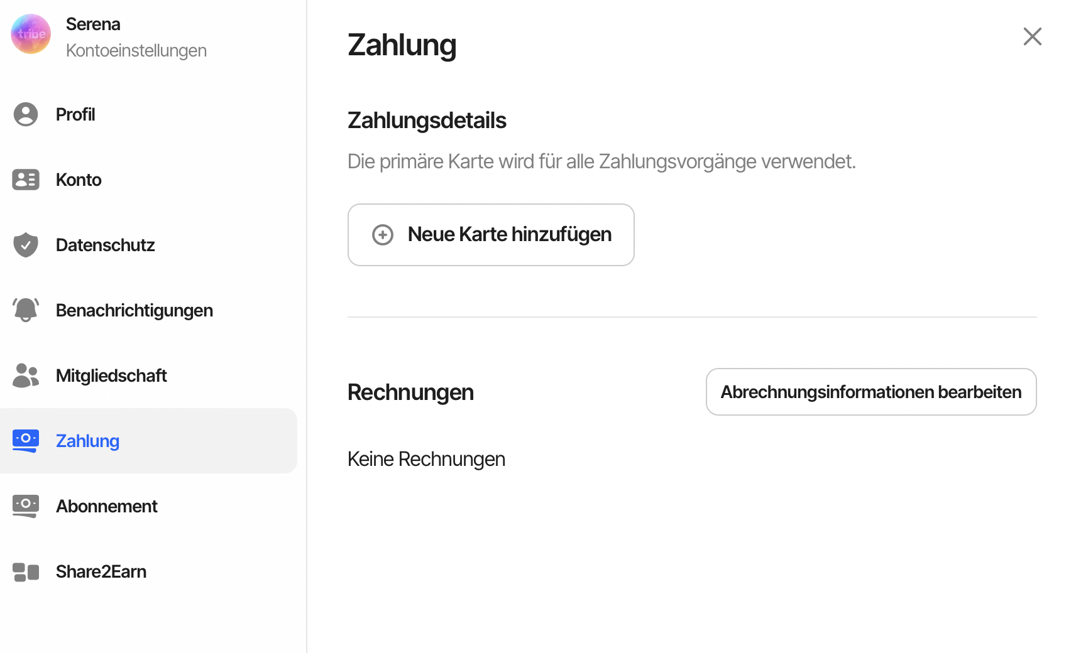
Task: Open the Mitgliedschaft section
Action: click(111, 375)
